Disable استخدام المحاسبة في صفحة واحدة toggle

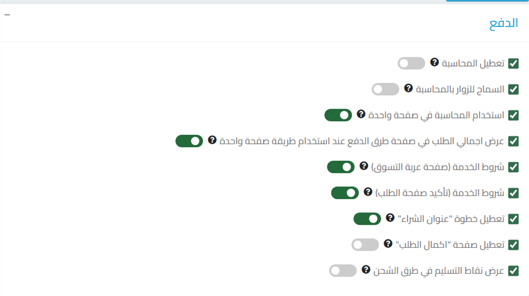pyautogui.click(x=338, y=115)
